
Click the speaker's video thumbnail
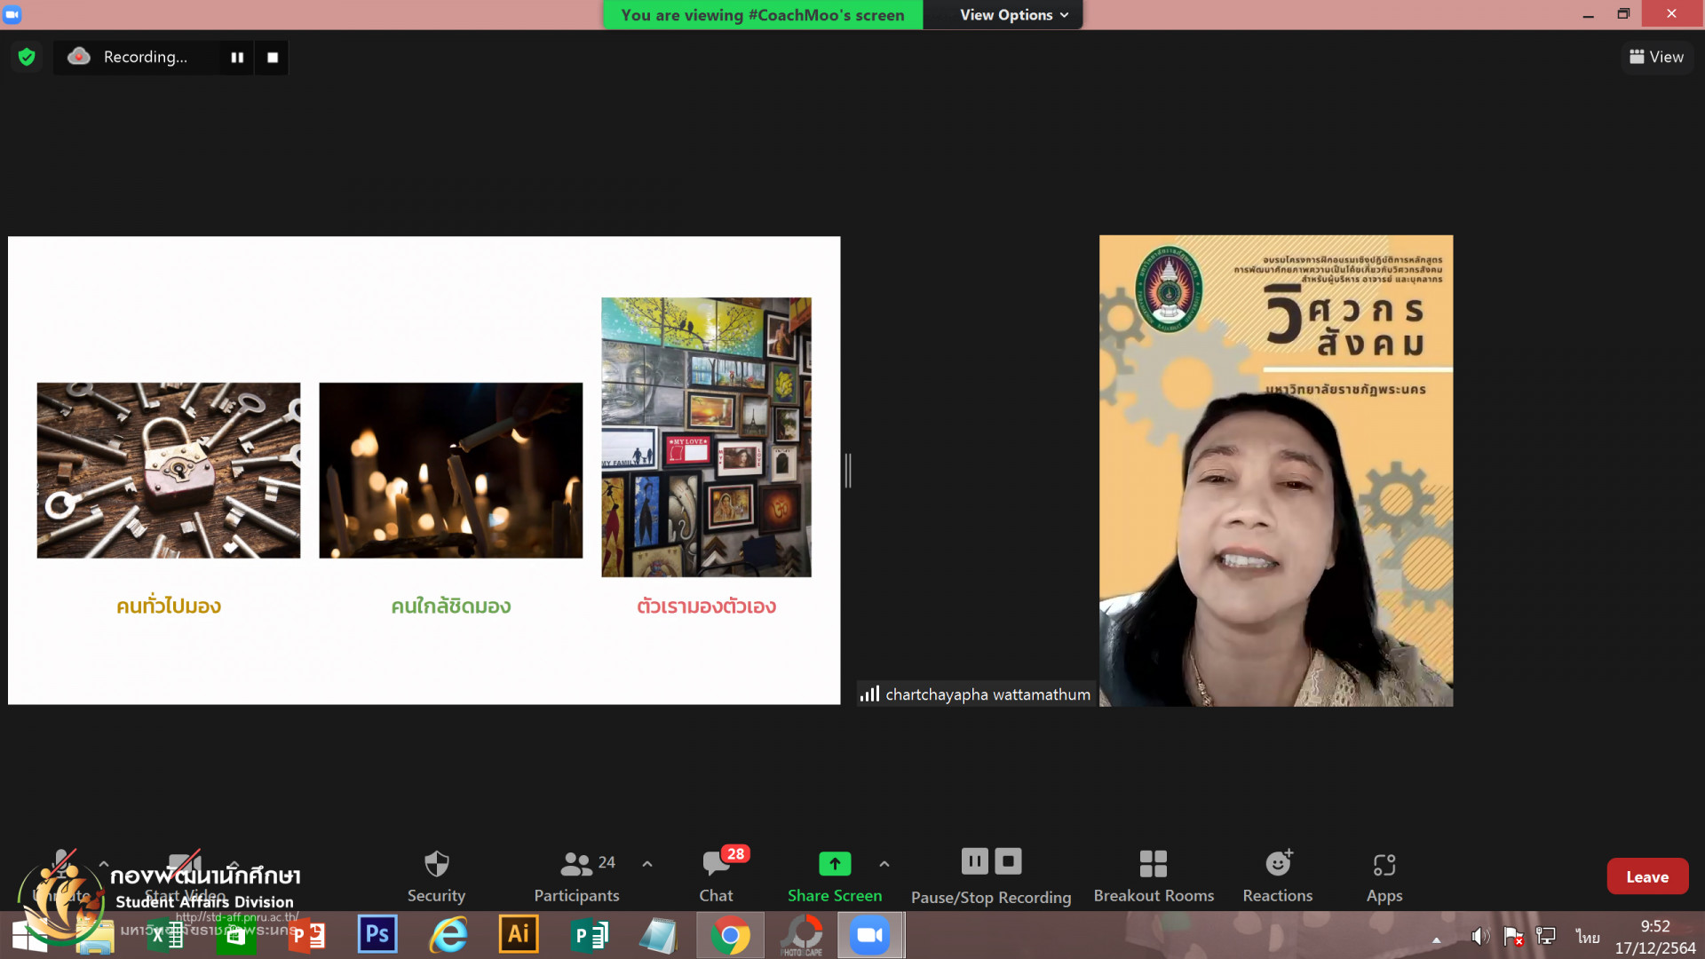tap(1275, 471)
